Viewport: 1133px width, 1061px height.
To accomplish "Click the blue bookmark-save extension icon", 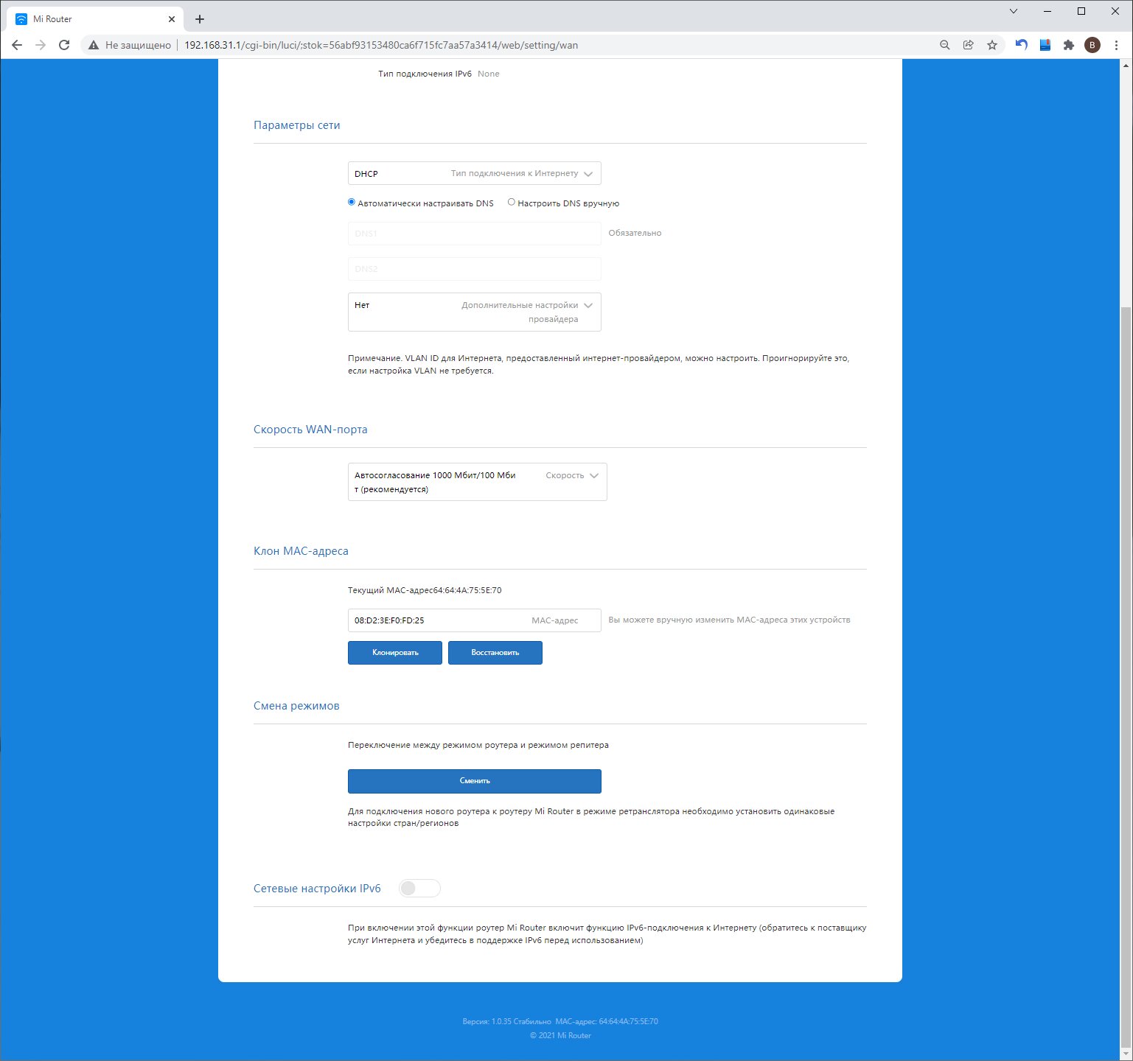I will point(1045,45).
